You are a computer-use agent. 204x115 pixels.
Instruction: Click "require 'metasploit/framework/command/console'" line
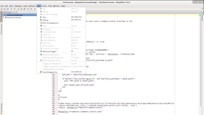(81, 108)
